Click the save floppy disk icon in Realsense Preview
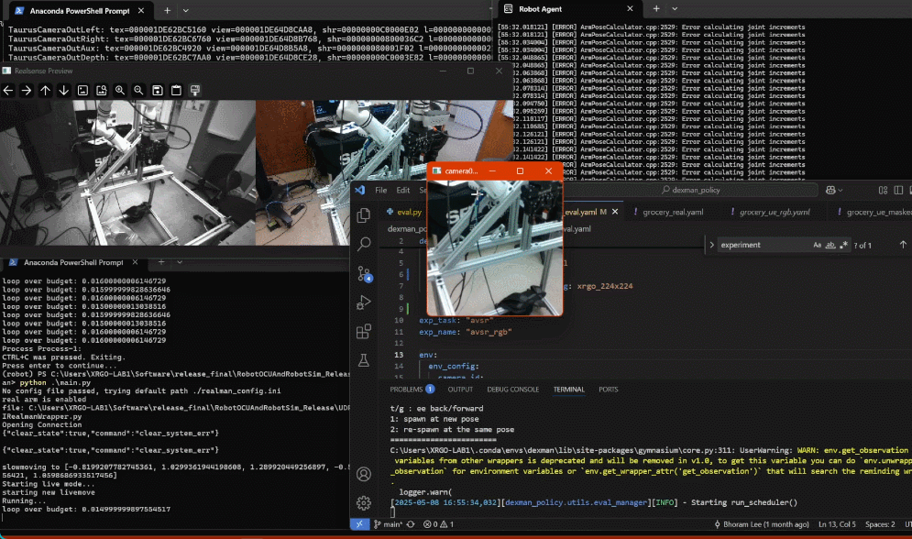The image size is (912, 539). [x=158, y=90]
